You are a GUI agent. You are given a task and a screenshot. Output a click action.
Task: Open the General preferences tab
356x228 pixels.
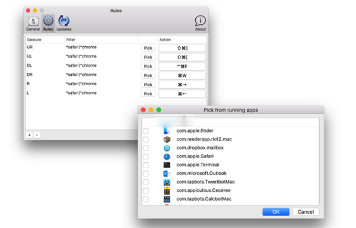coord(33,24)
